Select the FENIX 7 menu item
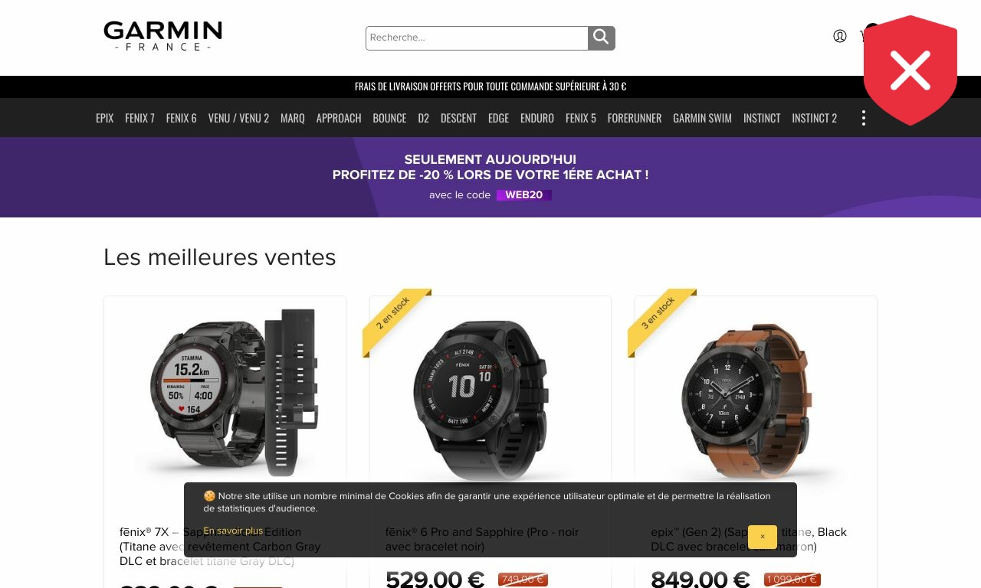Image resolution: width=981 pixels, height=588 pixels. coord(139,118)
